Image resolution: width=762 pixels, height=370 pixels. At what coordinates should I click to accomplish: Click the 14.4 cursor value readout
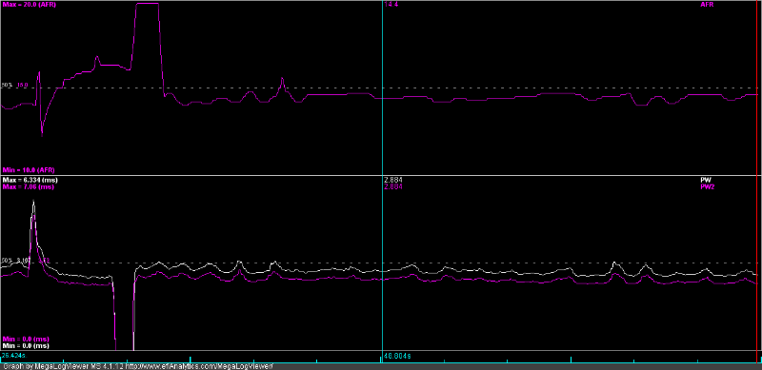click(391, 5)
